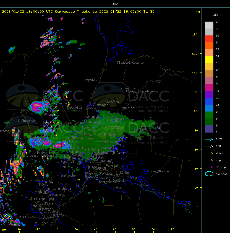Image resolution: width=230 pixels, height=233 pixels.
Task: Click the 'Clla.del_Rosario' map label
Action: point(130,63)
